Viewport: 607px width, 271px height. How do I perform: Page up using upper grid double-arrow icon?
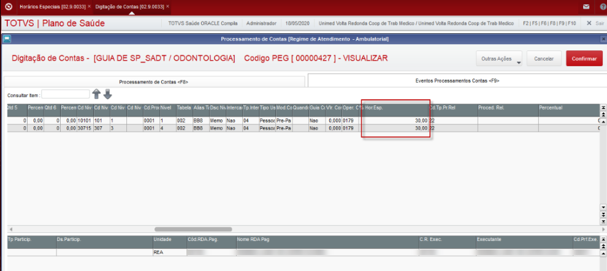pos(603,114)
